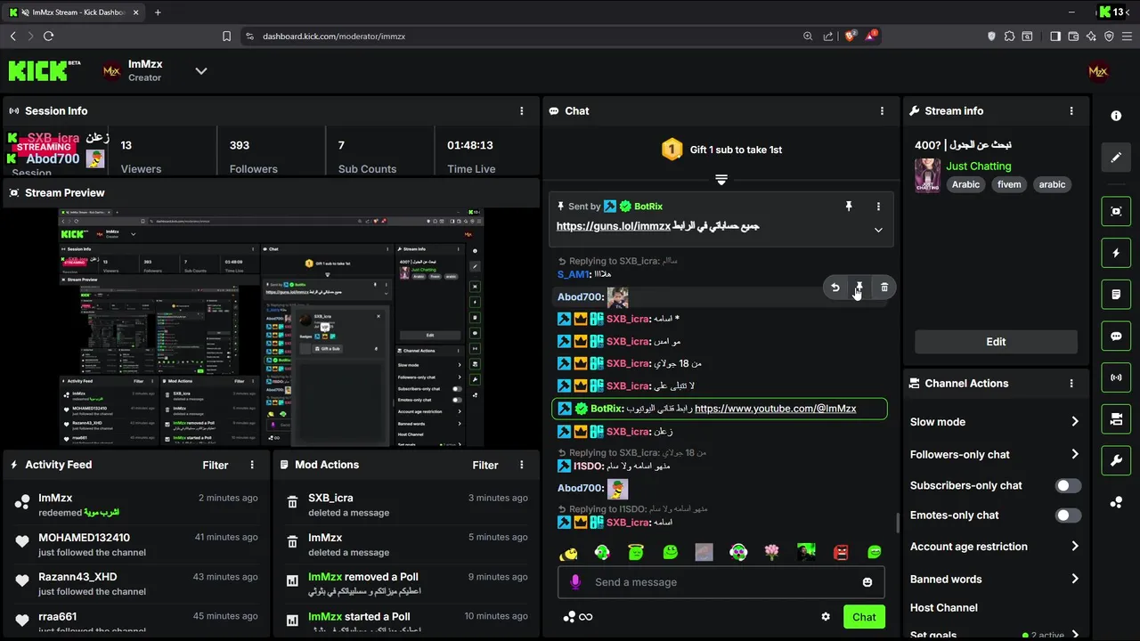The image size is (1140, 641).
Task: Click the info icon in right sidebar
Action: 1116,117
